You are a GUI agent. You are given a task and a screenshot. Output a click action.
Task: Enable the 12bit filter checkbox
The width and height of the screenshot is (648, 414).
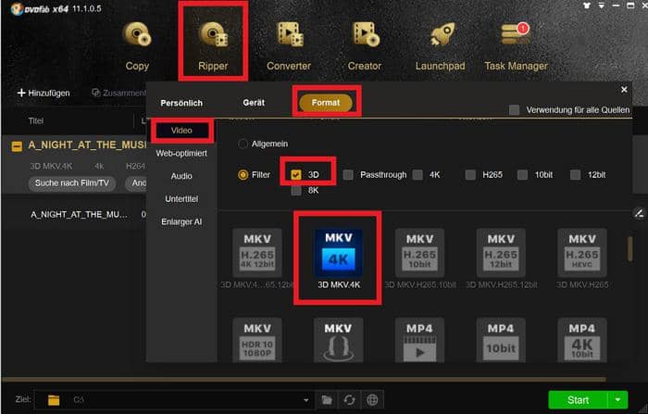[x=575, y=174]
